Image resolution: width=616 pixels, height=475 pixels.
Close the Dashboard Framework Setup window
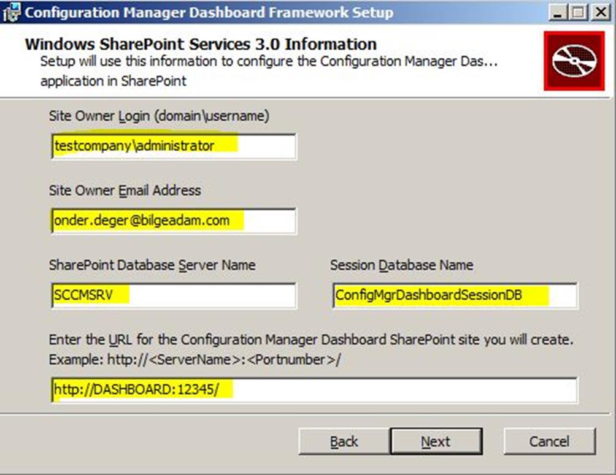[601, 12]
